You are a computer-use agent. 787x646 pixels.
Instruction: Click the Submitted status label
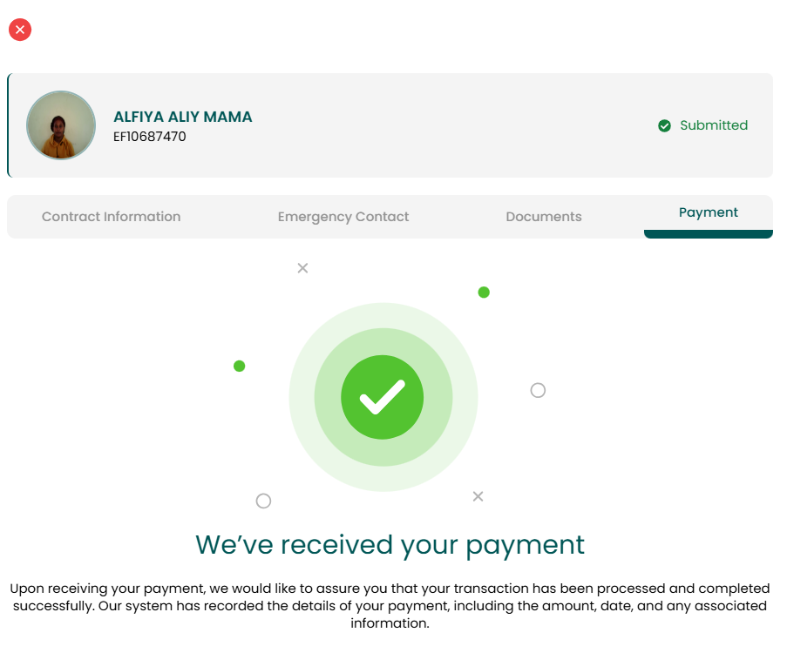coord(714,125)
